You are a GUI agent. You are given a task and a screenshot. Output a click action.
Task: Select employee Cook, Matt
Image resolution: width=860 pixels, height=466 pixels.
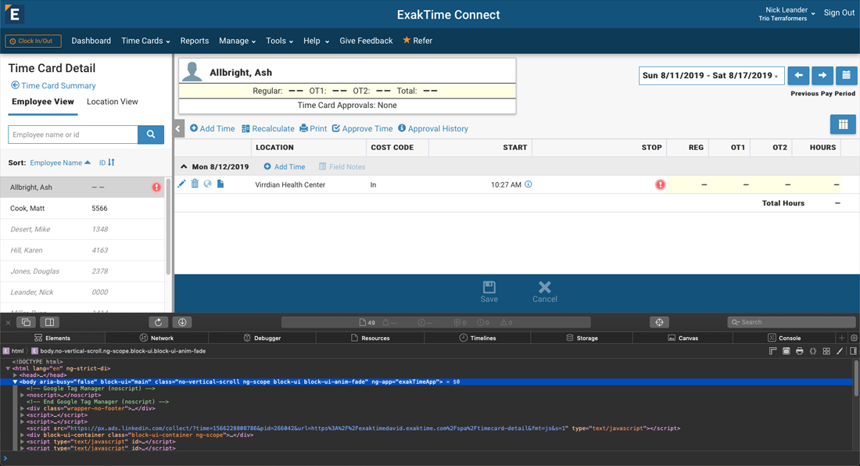[82, 208]
